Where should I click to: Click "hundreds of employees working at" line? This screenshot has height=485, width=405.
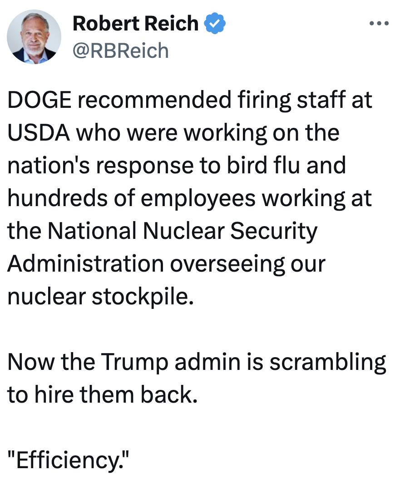click(189, 198)
